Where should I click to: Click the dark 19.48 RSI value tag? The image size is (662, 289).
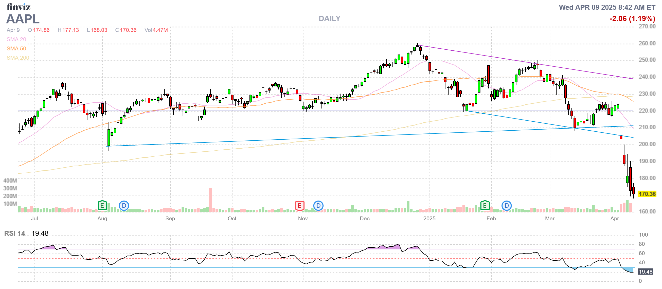pos(646,272)
